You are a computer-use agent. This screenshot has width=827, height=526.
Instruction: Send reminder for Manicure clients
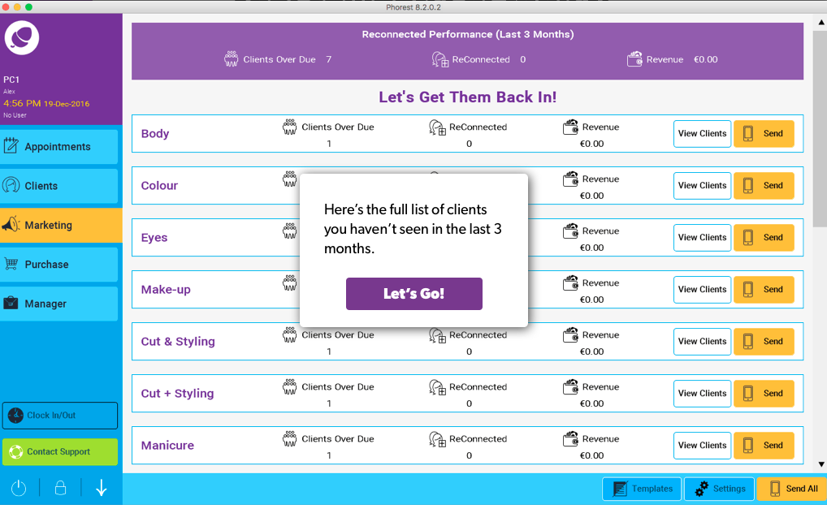pos(764,445)
